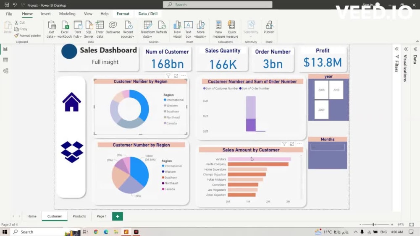
Task: Go to the Products report page tab
Action: point(79,216)
